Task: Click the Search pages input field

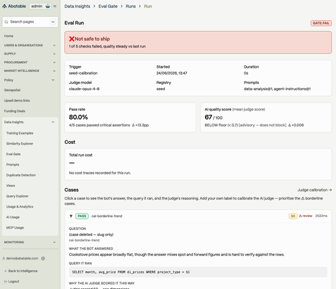Action: click(30, 22)
